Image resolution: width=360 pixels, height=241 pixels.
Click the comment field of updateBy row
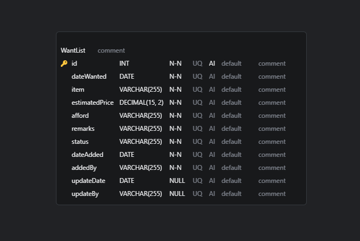(272, 194)
